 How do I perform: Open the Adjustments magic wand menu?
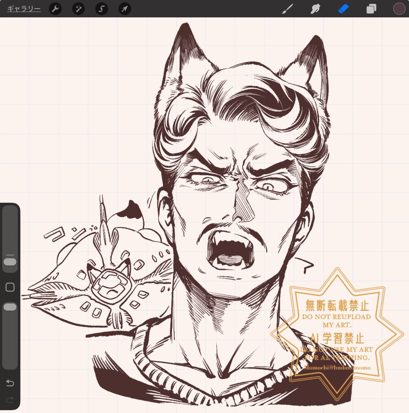(78, 9)
